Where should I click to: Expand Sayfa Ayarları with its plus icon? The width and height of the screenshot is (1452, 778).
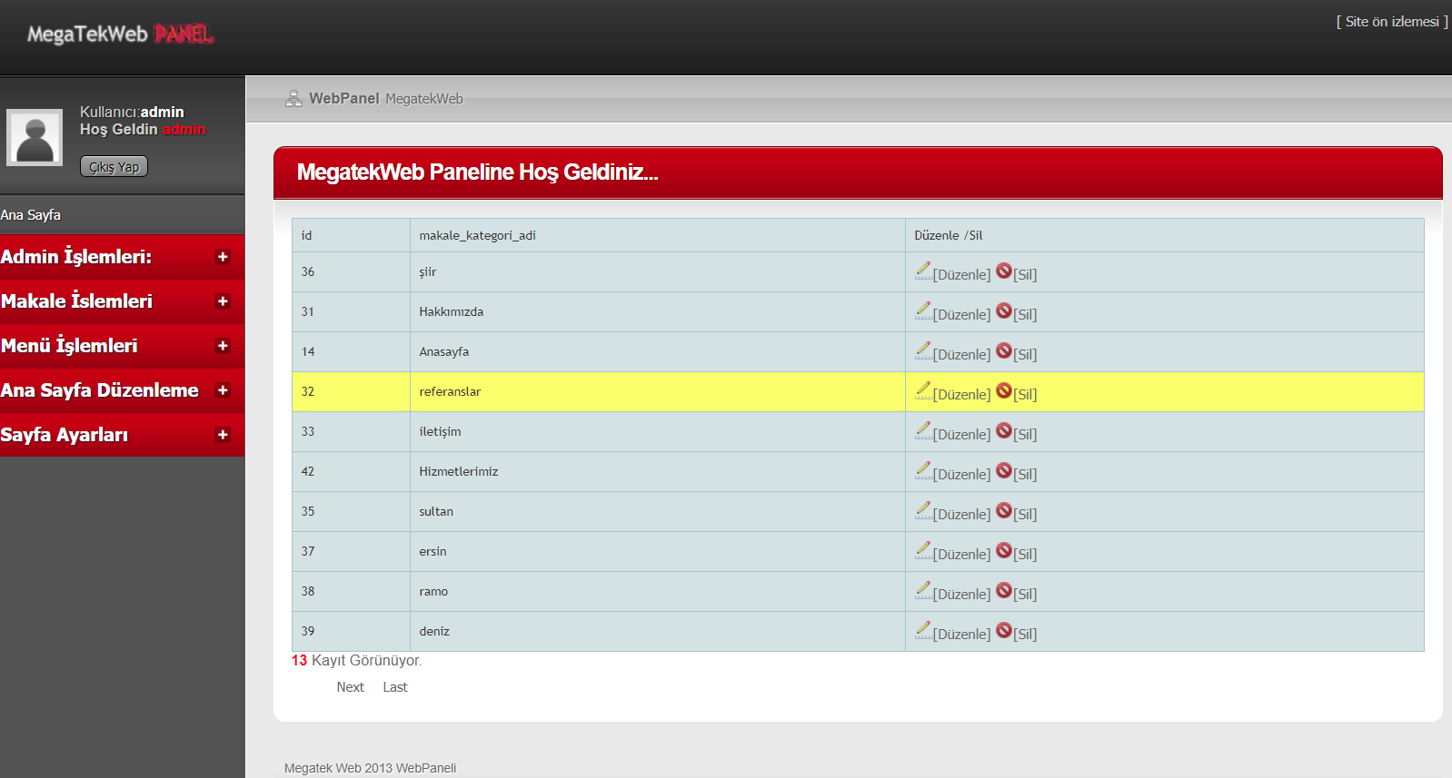(223, 435)
